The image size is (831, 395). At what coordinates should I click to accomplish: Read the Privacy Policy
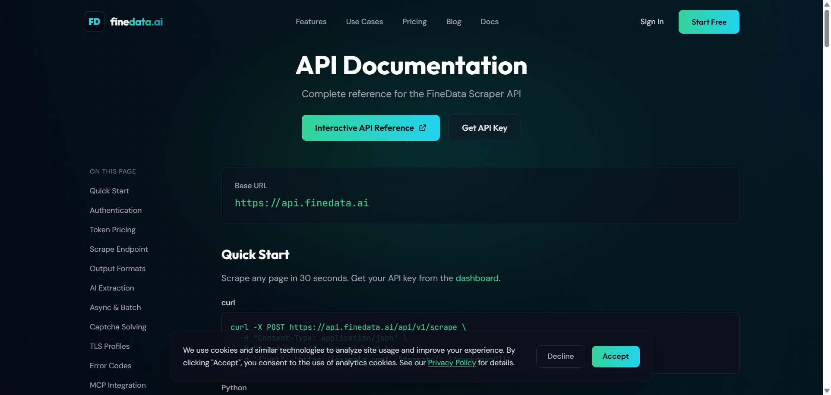[x=452, y=363]
